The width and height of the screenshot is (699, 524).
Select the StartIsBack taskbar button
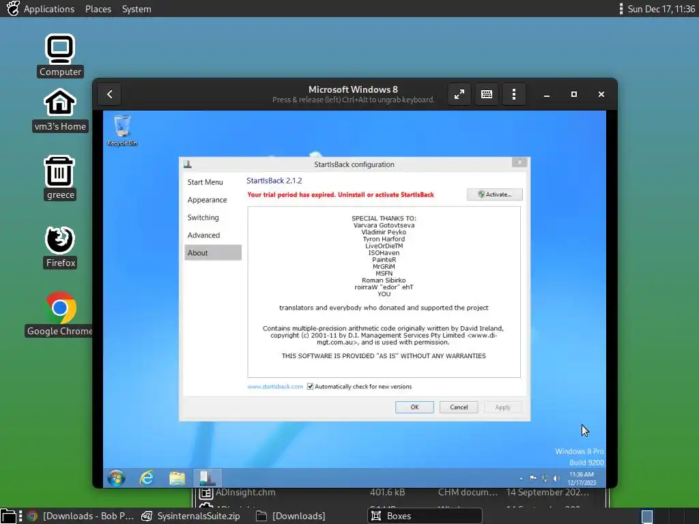[x=208, y=478]
